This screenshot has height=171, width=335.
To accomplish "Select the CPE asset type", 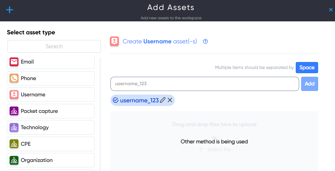I will click(51, 144).
